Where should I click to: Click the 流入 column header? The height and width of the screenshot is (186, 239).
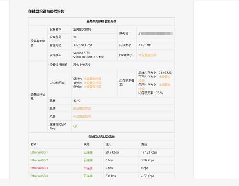[x=108, y=145]
